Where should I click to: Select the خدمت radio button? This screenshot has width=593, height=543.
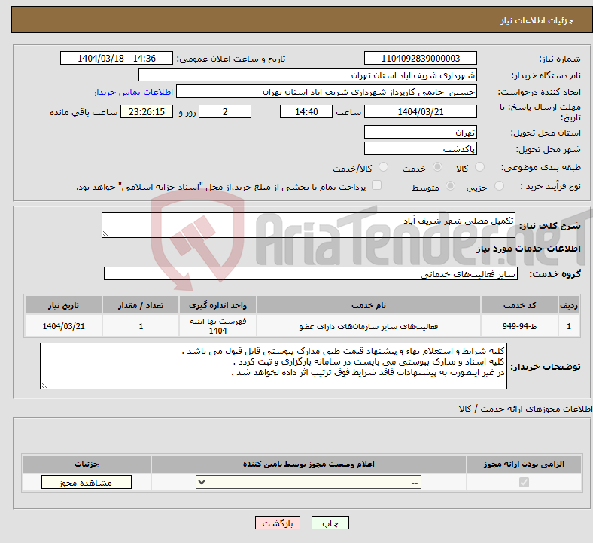click(437, 167)
